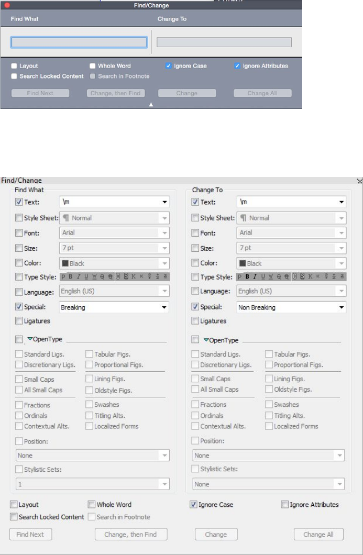
Task: Open Find What Font dropdown showing Arial
Action: click(x=114, y=233)
